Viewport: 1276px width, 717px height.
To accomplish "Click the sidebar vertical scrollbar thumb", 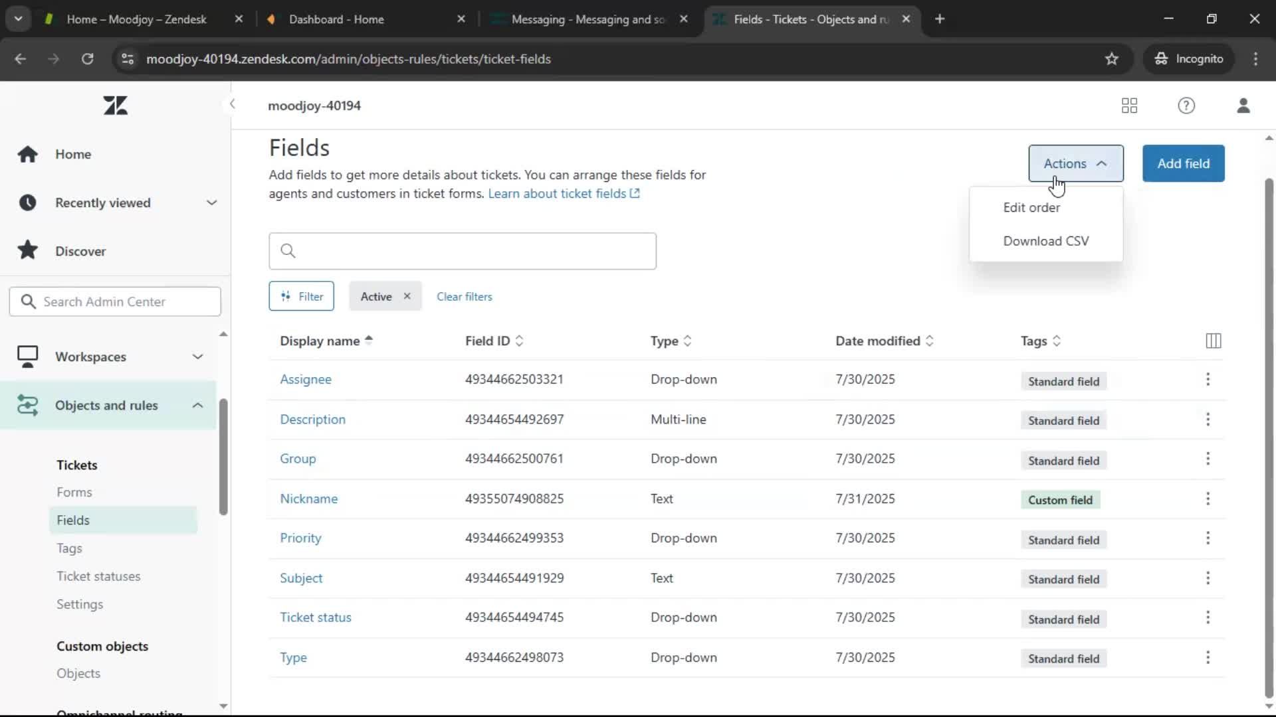I will [223, 457].
